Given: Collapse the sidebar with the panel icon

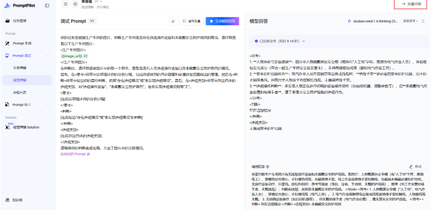Looking at the screenshot, I should [x=47, y=5].
